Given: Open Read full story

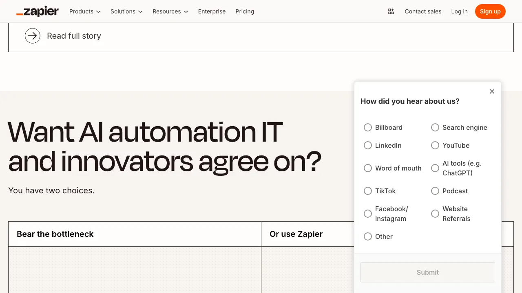Looking at the screenshot, I should point(74,36).
